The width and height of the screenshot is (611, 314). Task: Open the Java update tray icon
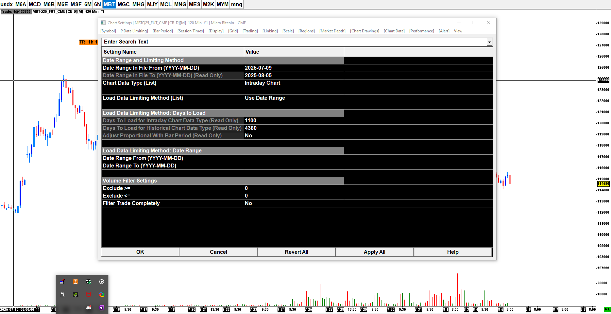click(x=76, y=282)
